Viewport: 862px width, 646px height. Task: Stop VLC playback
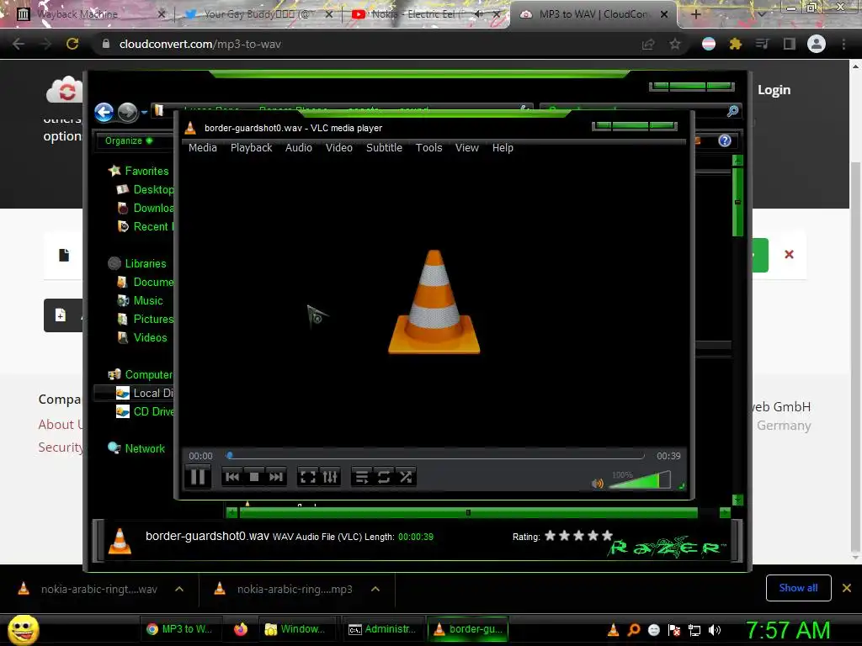coord(254,477)
